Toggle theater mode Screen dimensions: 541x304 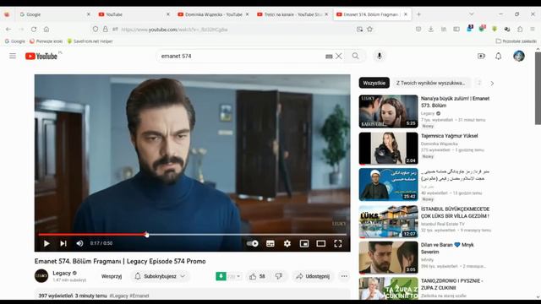tap(321, 244)
